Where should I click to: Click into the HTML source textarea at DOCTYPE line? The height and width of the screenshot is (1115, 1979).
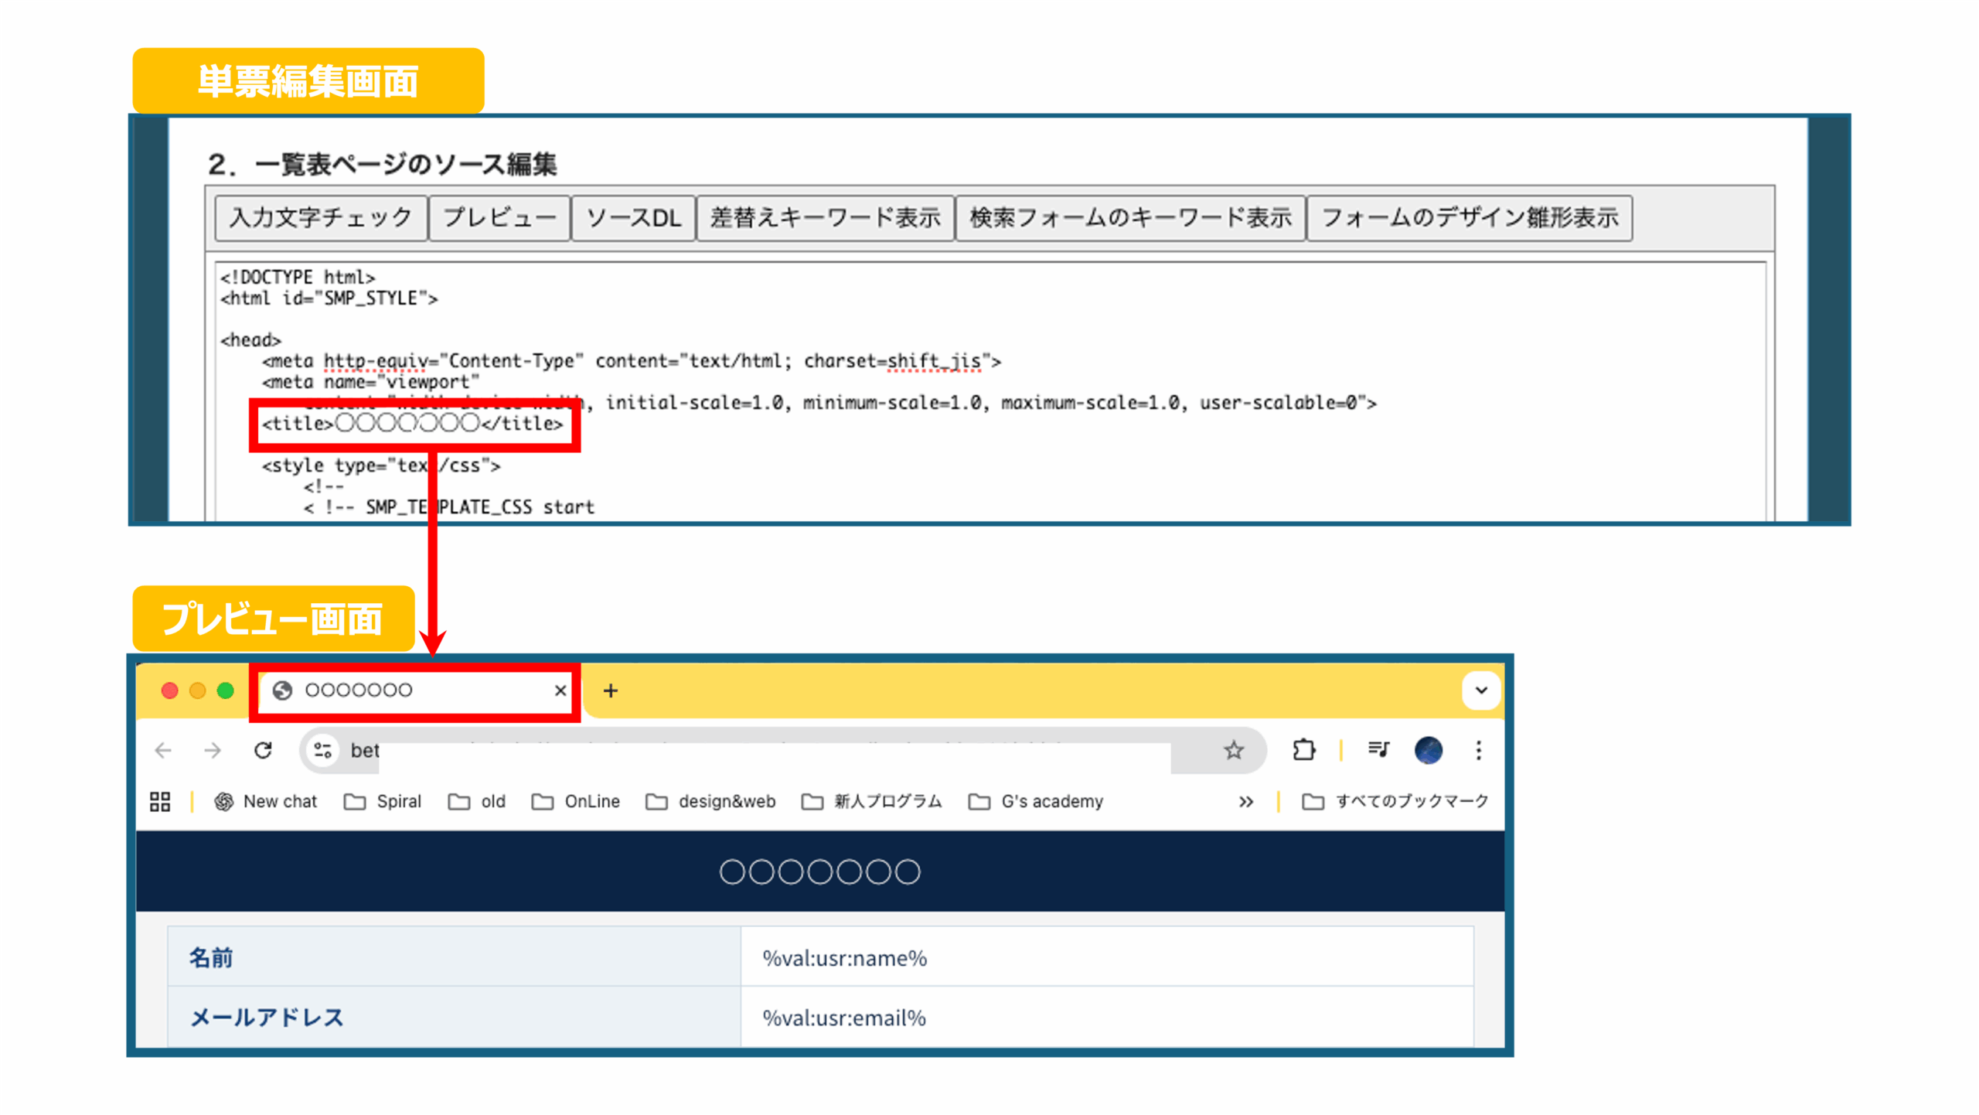coord(298,277)
